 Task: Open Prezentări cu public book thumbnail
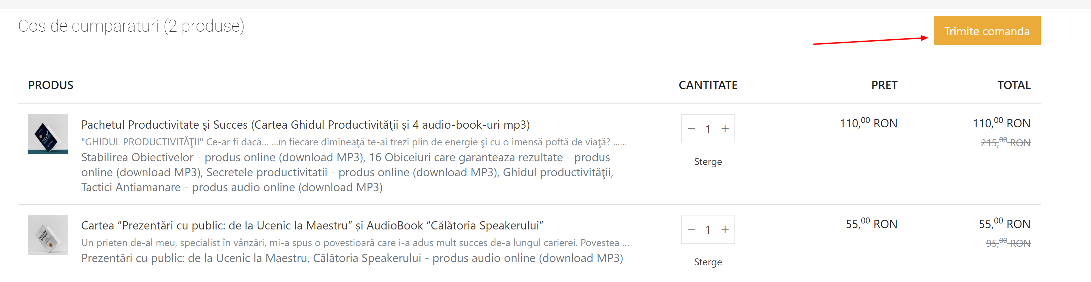[x=48, y=234]
